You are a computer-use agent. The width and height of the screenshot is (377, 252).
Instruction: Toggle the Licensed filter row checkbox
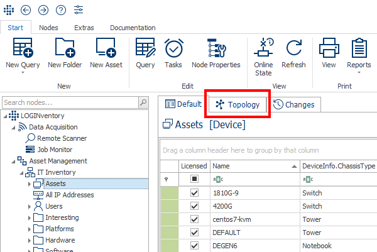click(194, 179)
